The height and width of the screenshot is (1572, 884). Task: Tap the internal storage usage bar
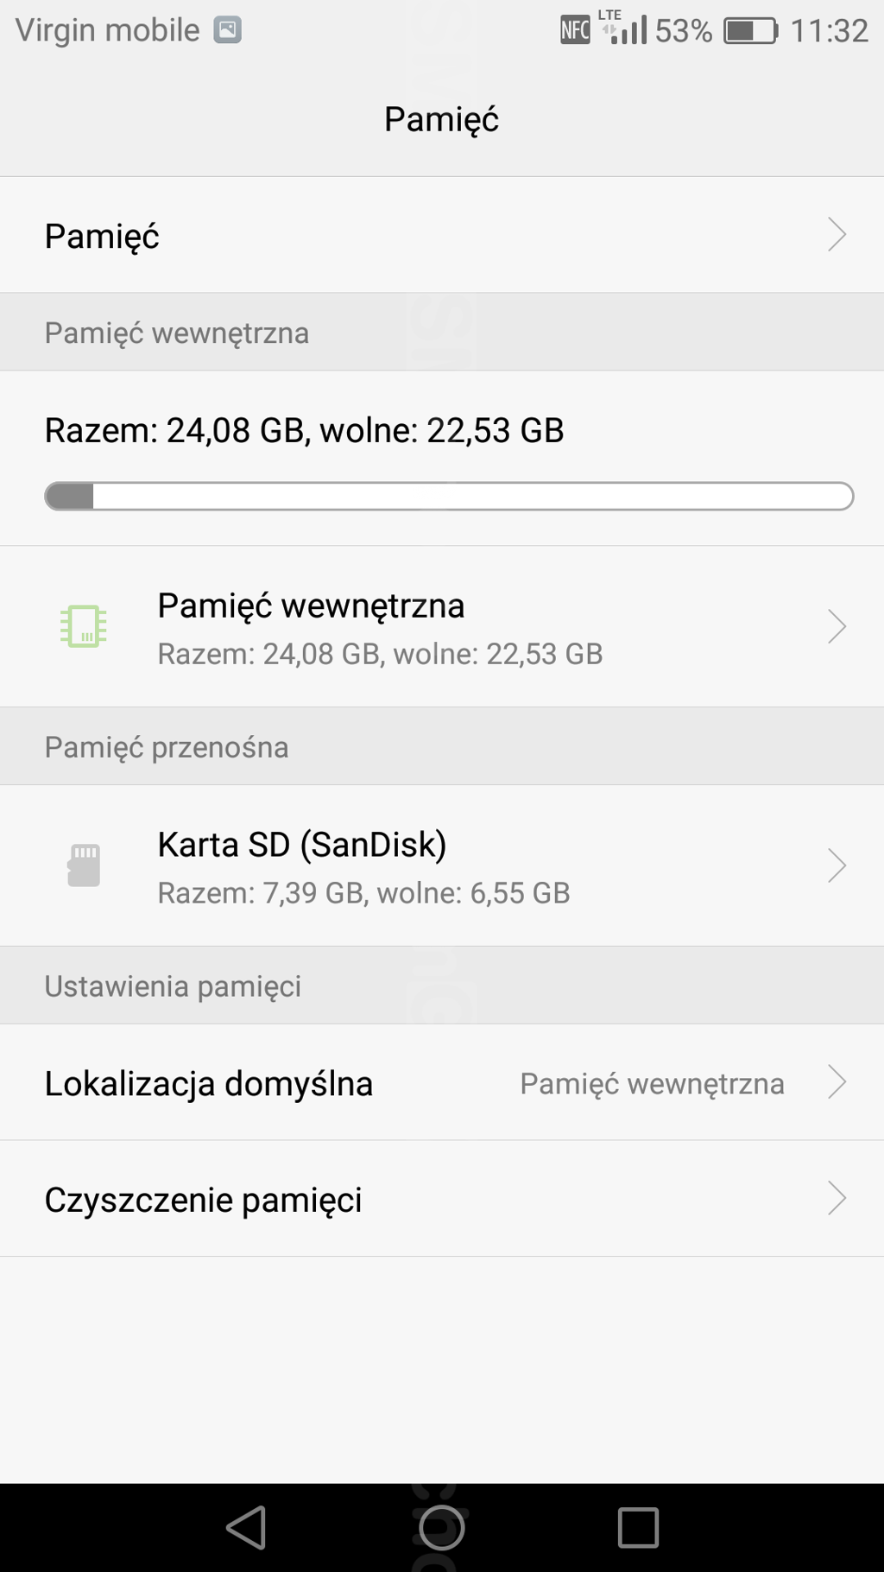click(x=449, y=497)
